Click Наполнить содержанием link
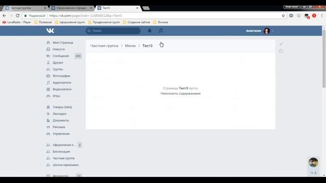 [x=180, y=94]
